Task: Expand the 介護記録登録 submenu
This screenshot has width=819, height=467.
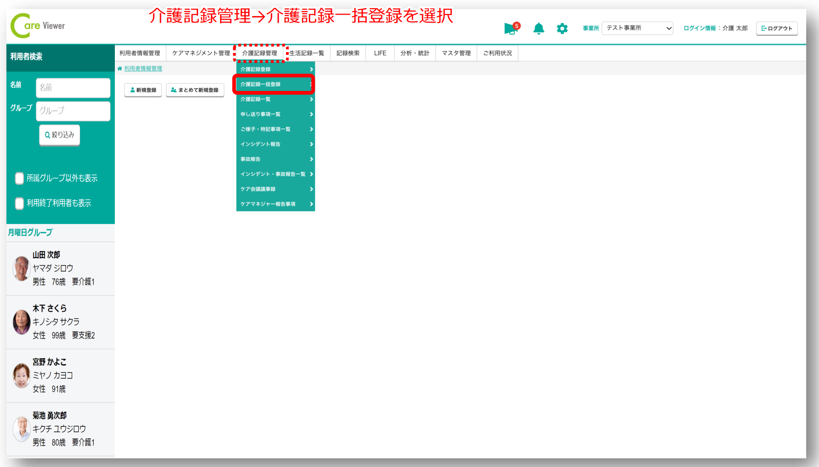Action: click(275, 69)
